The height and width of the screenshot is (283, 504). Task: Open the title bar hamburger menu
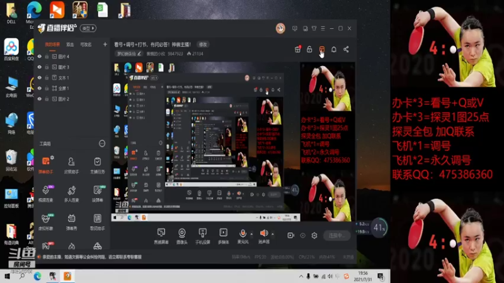tap(323, 28)
